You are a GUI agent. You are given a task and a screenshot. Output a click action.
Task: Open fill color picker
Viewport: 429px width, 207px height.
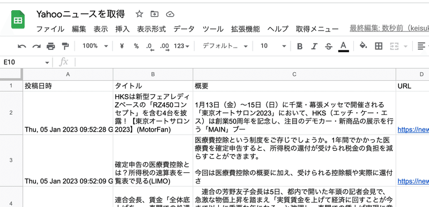point(363,45)
